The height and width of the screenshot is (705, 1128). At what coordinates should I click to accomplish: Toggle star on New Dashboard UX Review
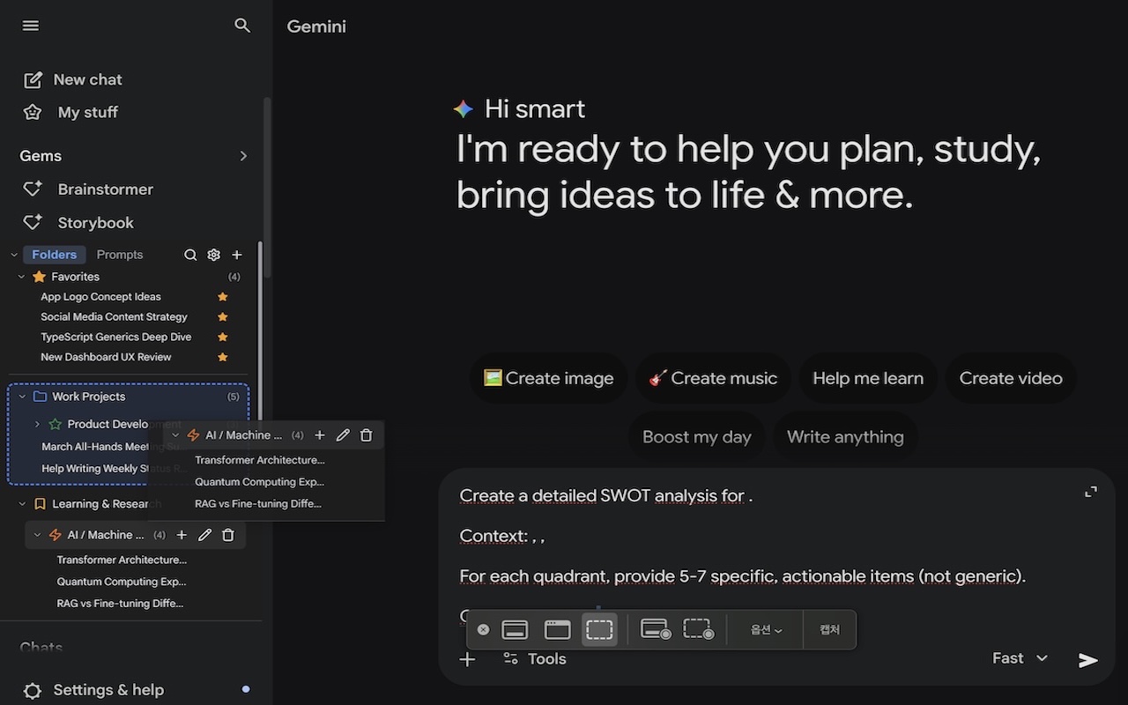point(223,357)
